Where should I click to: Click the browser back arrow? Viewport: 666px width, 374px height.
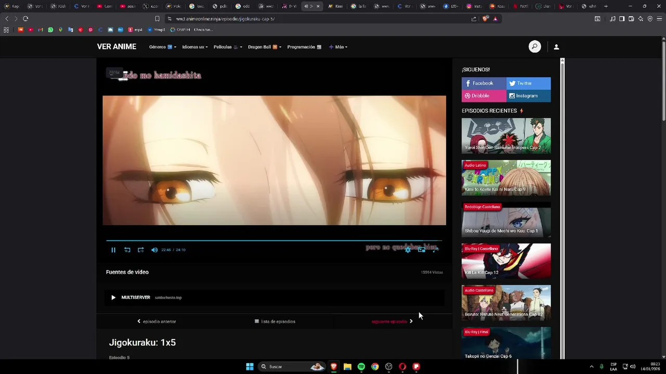pos(7,19)
